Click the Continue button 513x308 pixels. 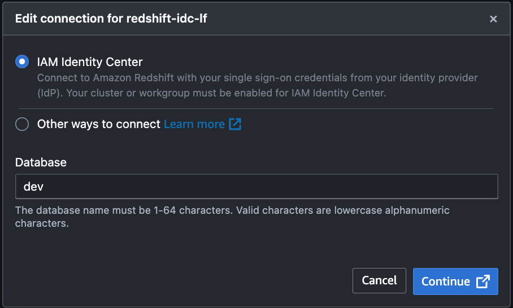coord(455,281)
